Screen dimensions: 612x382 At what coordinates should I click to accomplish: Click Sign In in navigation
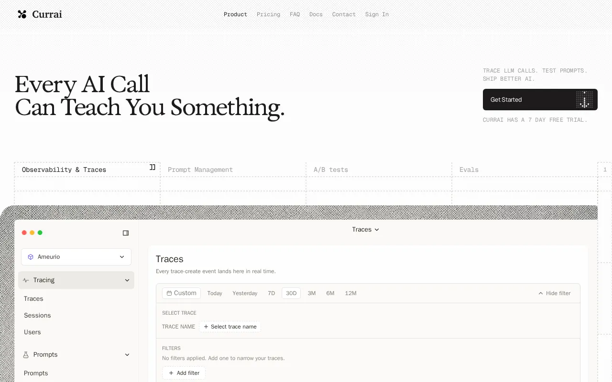[377, 14]
